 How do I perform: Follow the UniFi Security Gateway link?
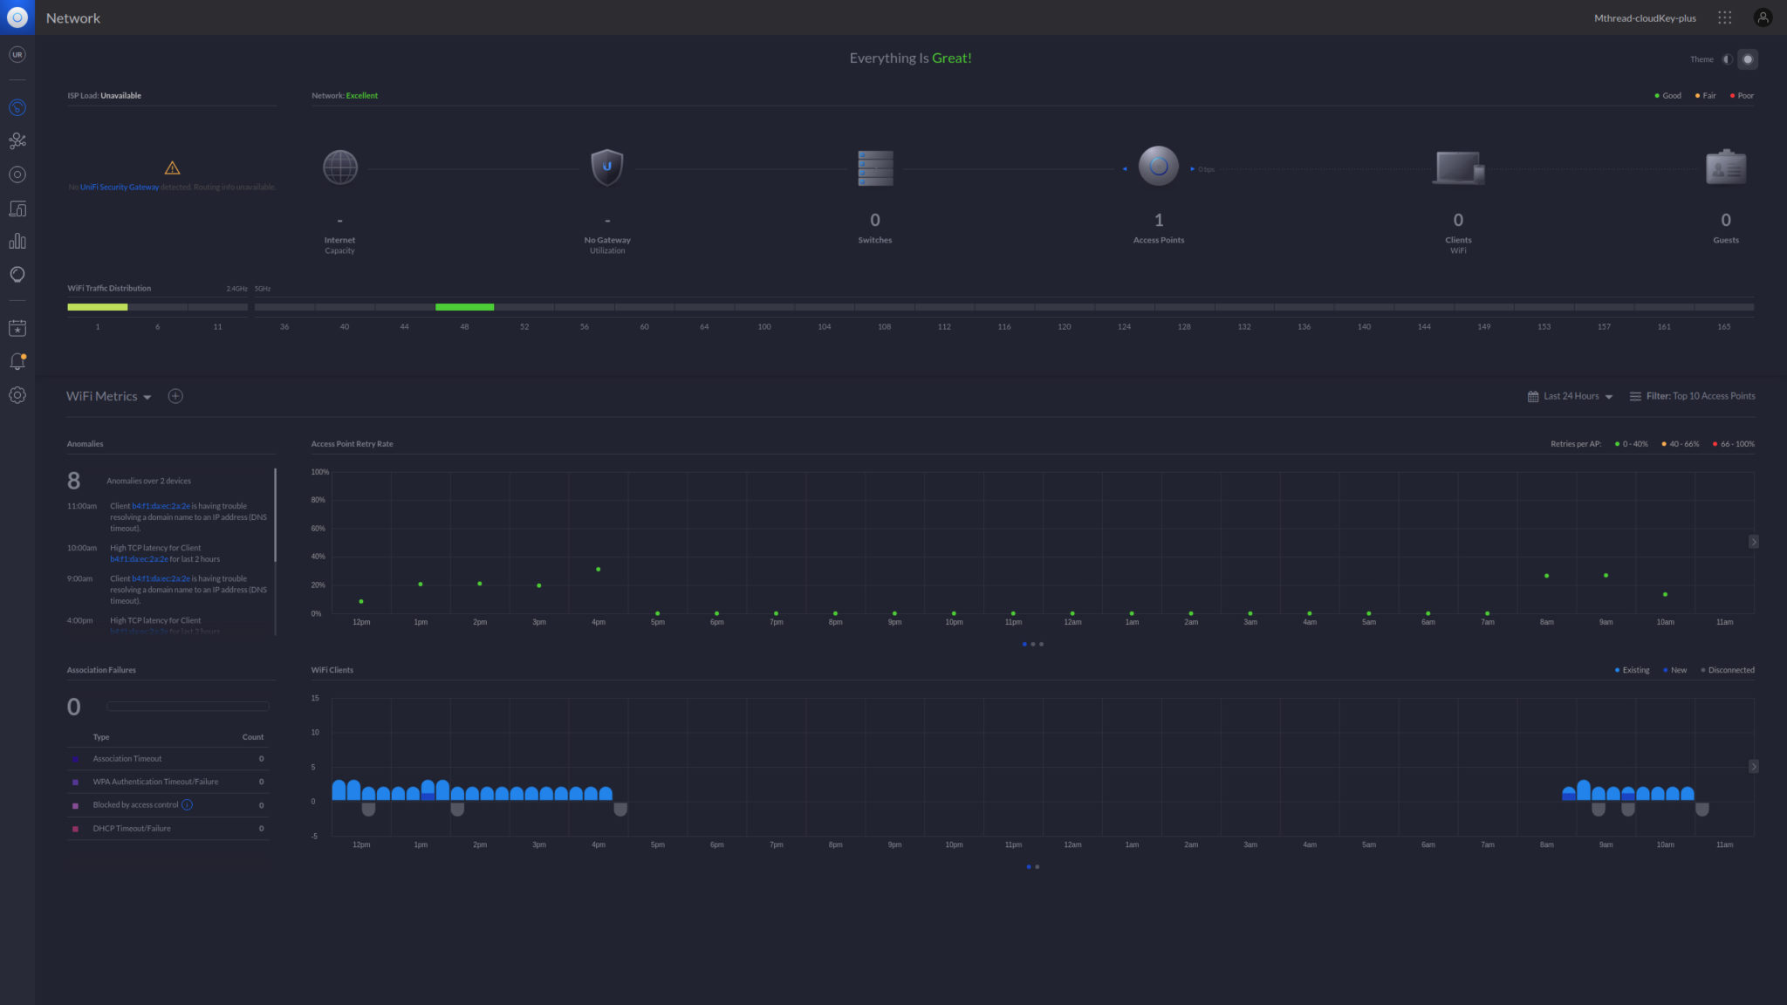[x=119, y=187]
